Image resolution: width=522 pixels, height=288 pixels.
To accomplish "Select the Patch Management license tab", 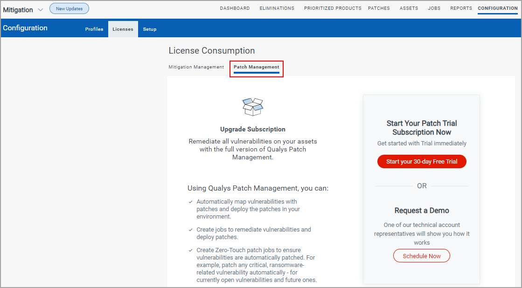I will pyautogui.click(x=257, y=67).
